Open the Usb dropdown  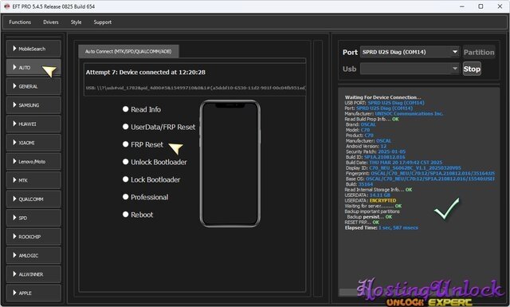(410, 69)
